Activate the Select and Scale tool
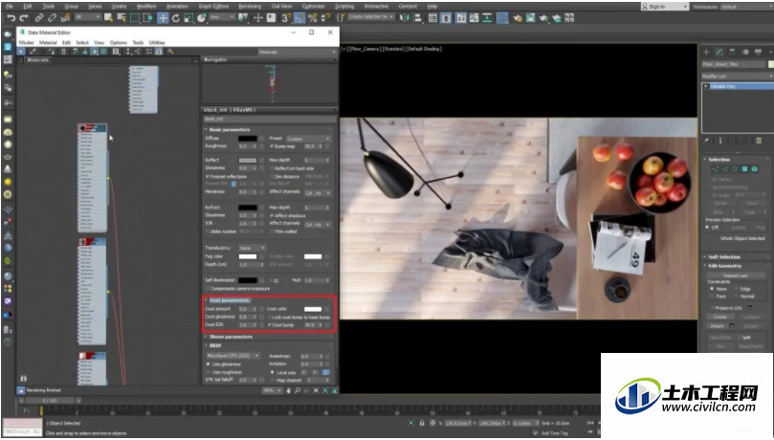 (188, 18)
